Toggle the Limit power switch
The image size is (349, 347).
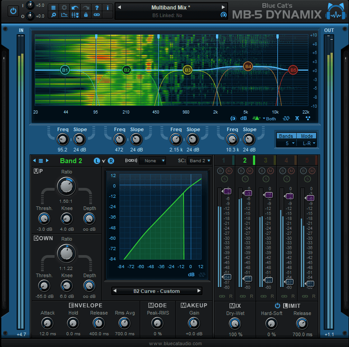(x=277, y=306)
